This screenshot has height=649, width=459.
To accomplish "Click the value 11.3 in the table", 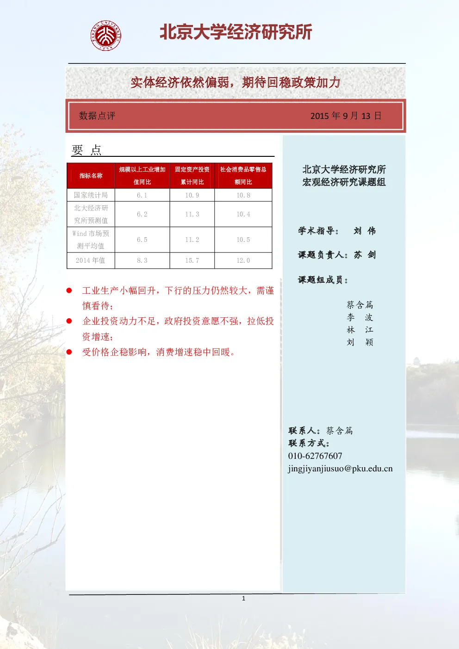I will [192, 214].
